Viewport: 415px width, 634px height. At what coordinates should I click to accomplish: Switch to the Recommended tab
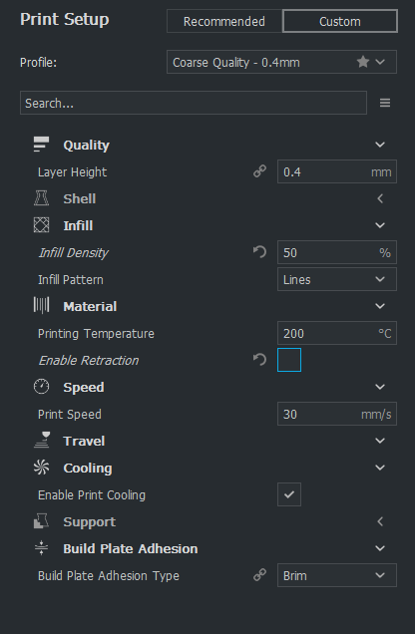tap(224, 21)
